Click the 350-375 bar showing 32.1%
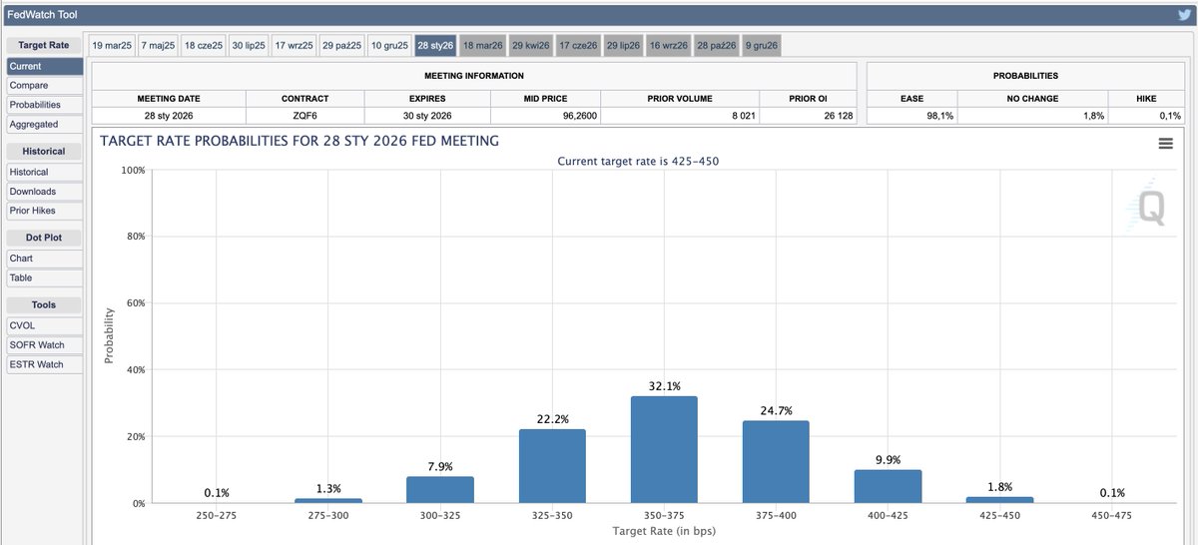Image resolution: width=1198 pixels, height=545 pixels. (x=664, y=449)
